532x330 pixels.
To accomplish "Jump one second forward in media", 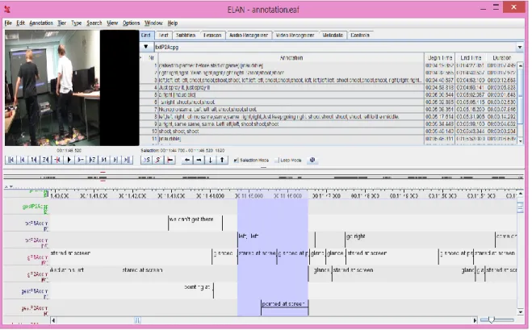I will [104, 160].
